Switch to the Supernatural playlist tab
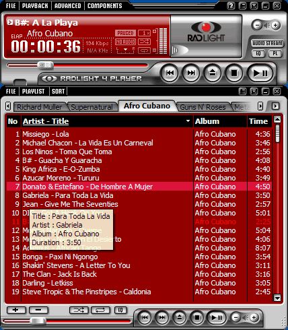Screen dimensions: 288x330 pyautogui.click(x=92, y=107)
